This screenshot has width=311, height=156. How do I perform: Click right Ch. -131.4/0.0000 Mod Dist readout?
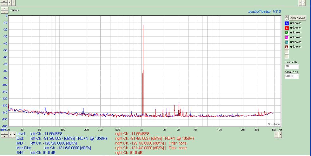coord(140,148)
